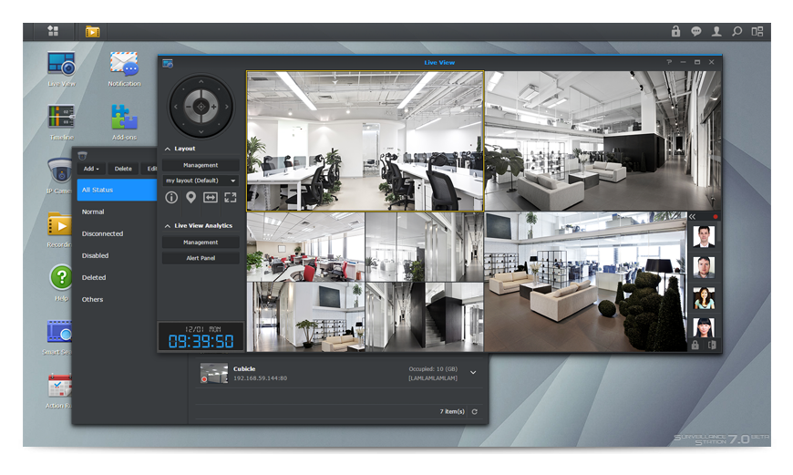Click the Alert Panel button
This screenshot has height=475, width=793.
pyautogui.click(x=201, y=258)
